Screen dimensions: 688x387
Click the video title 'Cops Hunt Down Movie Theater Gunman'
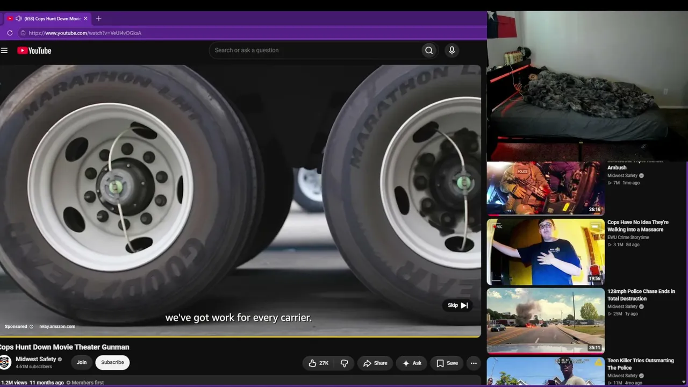64,347
